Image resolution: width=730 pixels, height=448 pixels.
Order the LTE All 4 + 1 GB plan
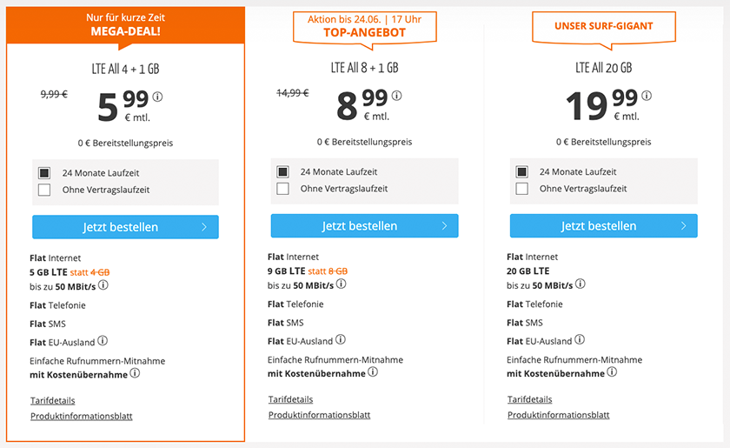(125, 227)
